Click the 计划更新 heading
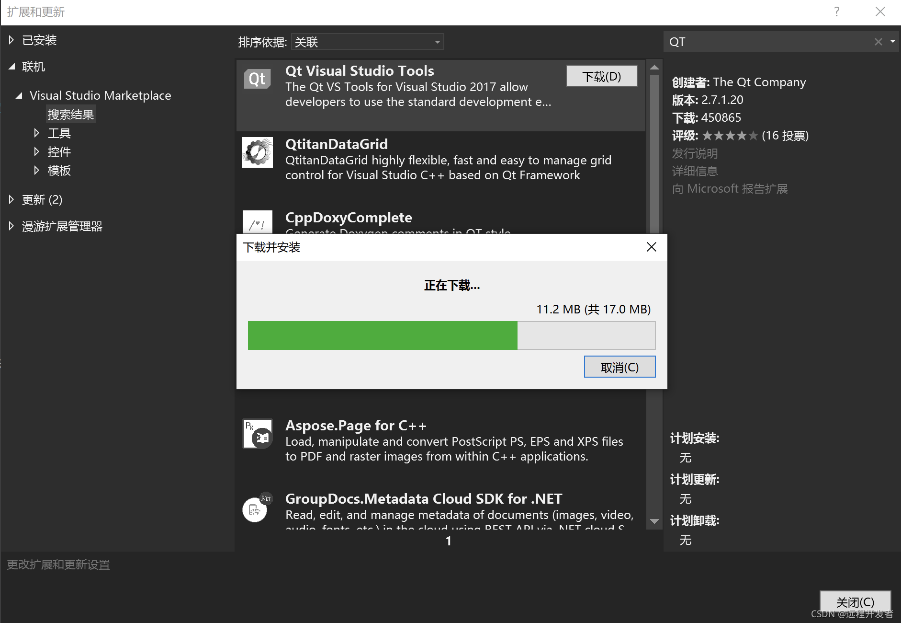The image size is (901, 623). pos(695,479)
